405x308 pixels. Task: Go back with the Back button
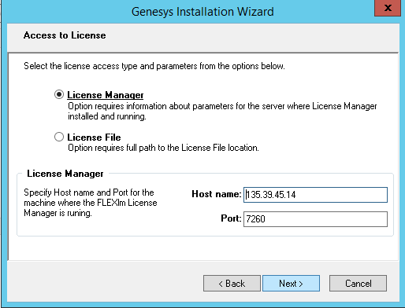pos(232,283)
